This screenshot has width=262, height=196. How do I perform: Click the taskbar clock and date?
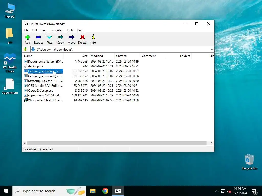[240, 191]
